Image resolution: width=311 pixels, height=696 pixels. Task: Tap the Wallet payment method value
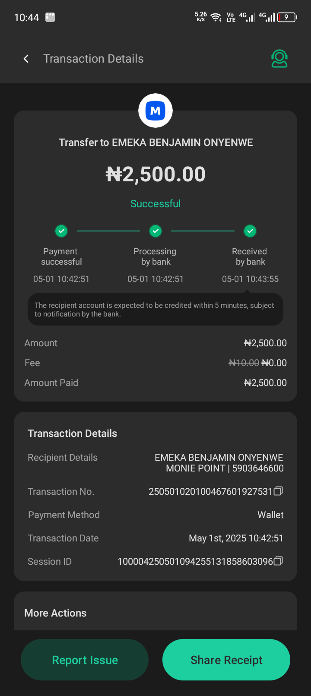[x=270, y=515]
